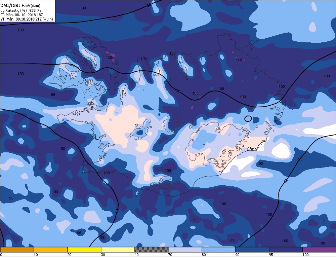Click the lavender 70–80 legend swatch
This screenshot has height=257, width=336.
[185, 250]
